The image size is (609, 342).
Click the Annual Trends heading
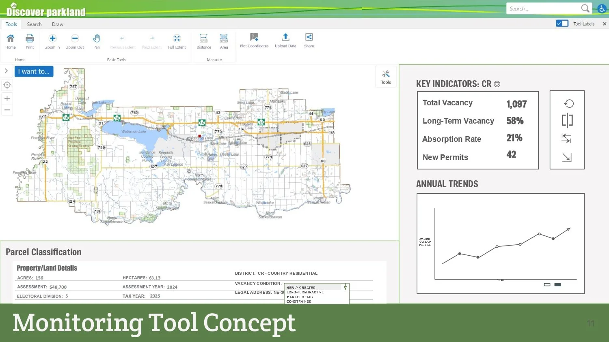click(447, 184)
